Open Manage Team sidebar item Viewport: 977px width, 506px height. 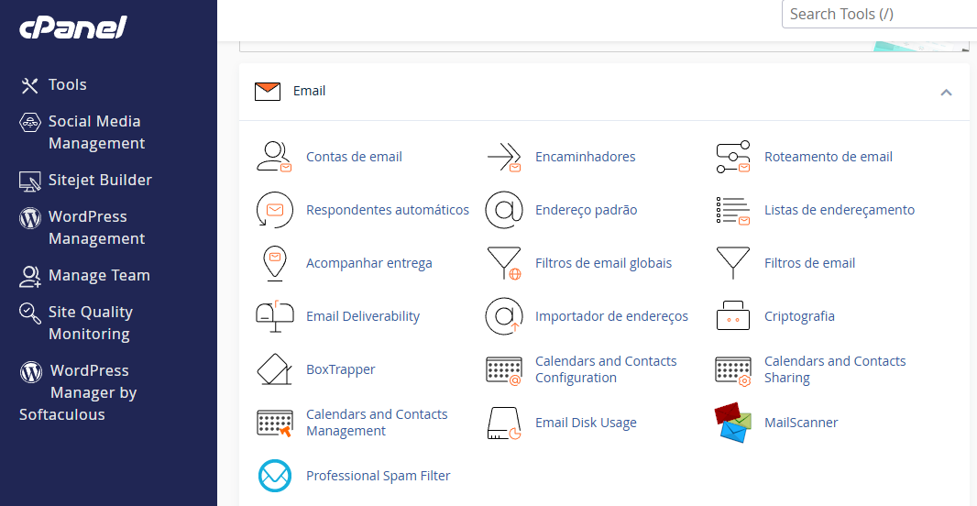point(99,275)
